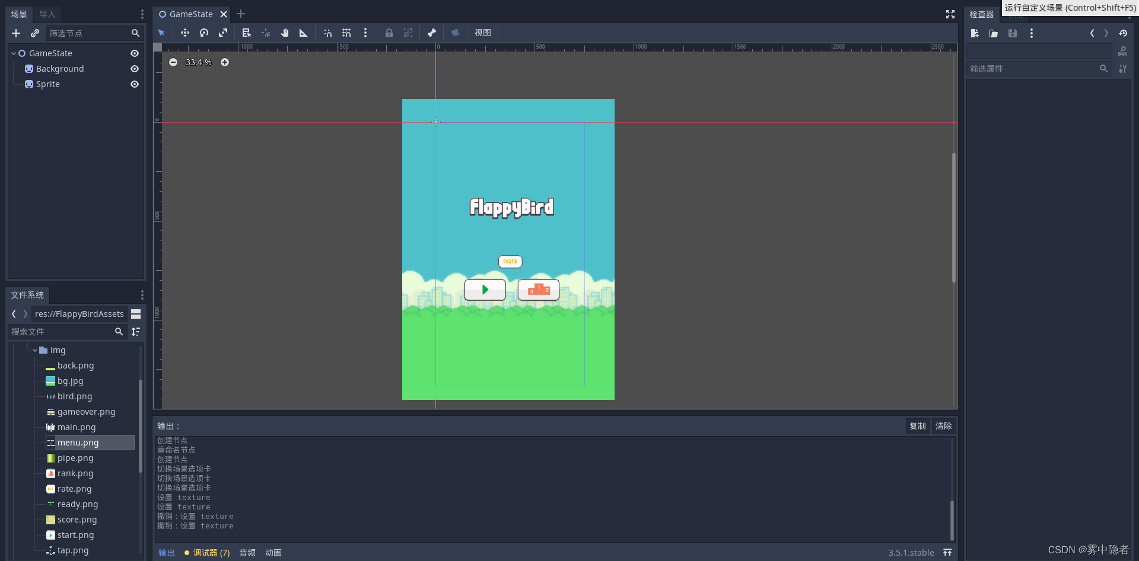The height and width of the screenshot is (561, 1139).
Task: Select pipe.png in filesystem
Action: pyautogui.click(x=75, y=458)
